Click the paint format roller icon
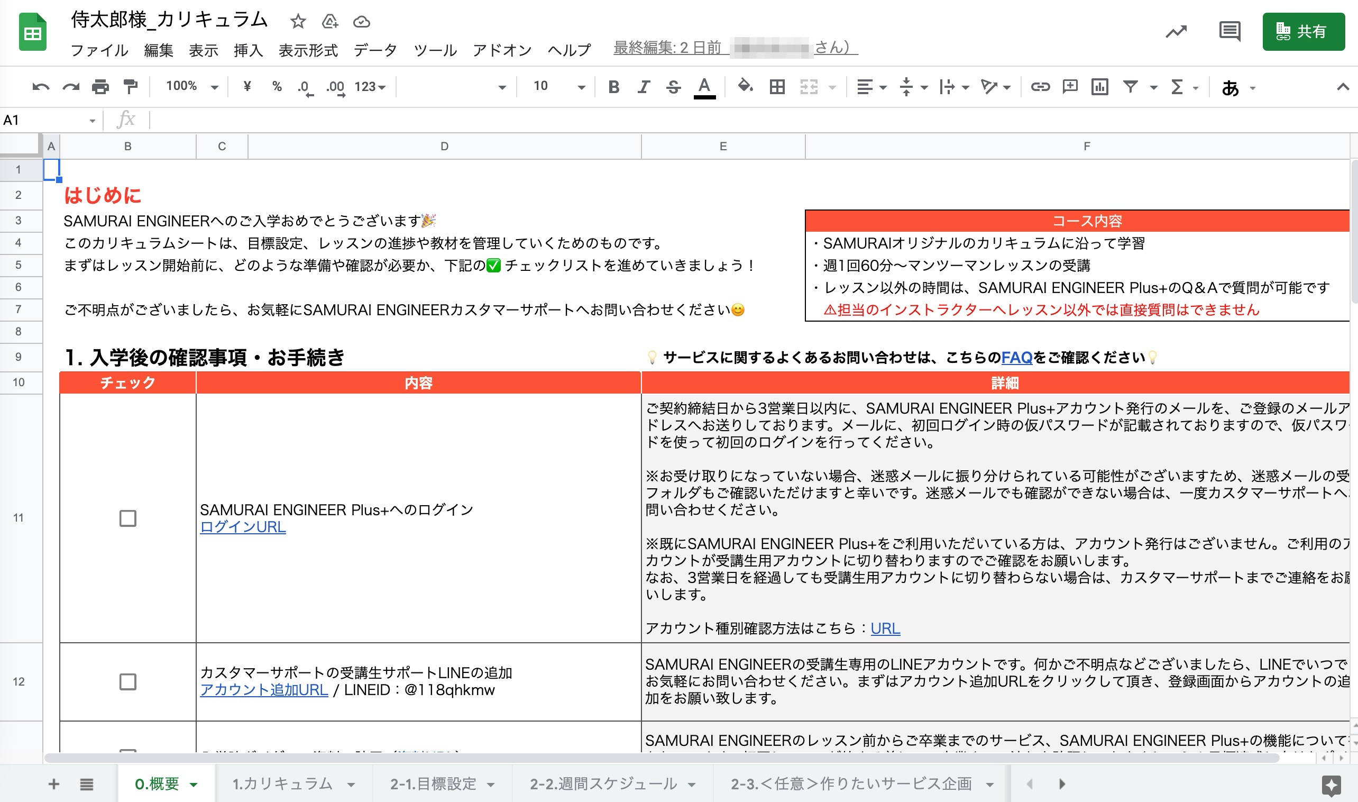1358x802 pixels. pyautogui.click(x=130, y=86)
